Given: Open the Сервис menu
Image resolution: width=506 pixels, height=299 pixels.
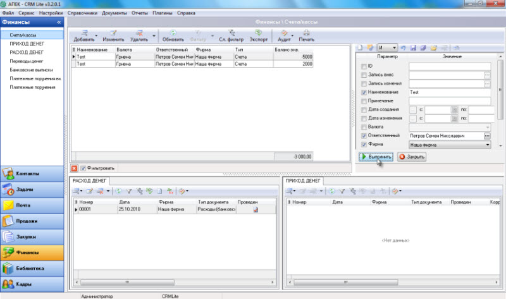Looking at the screenshot, I should point(26,13).
